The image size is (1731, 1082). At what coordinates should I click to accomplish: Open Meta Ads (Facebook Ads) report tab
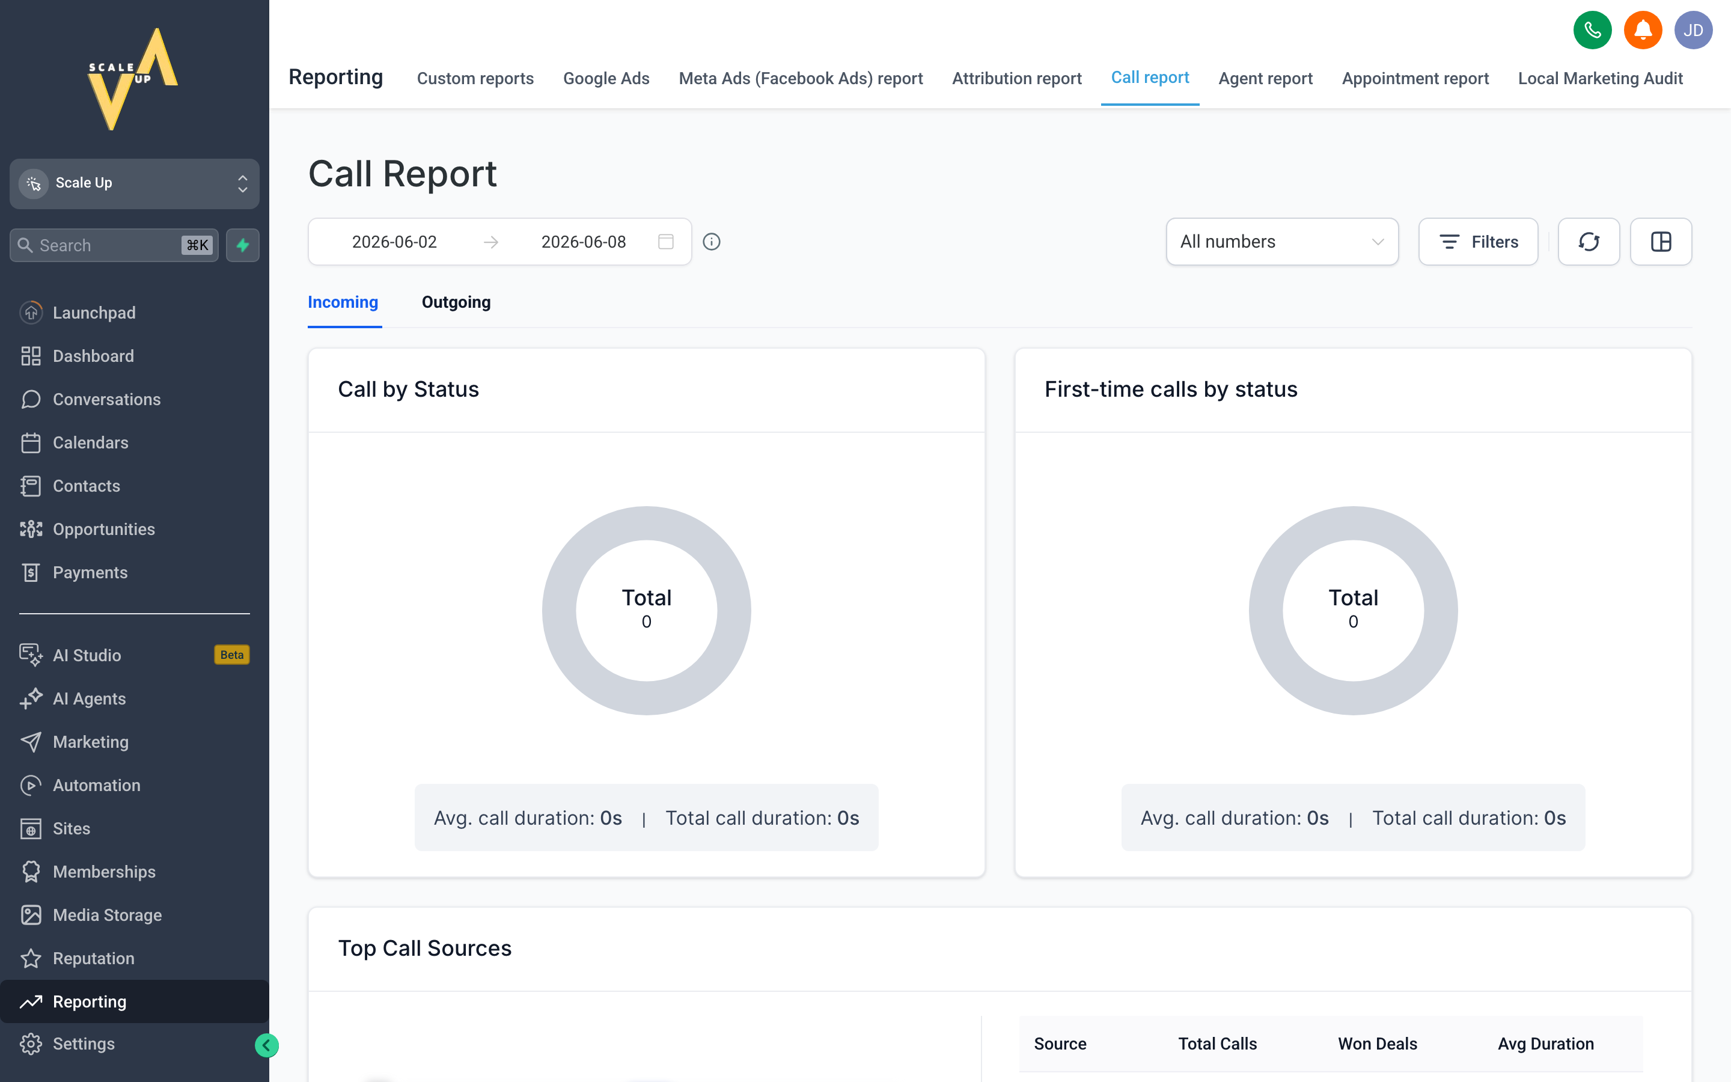[801, 78]
